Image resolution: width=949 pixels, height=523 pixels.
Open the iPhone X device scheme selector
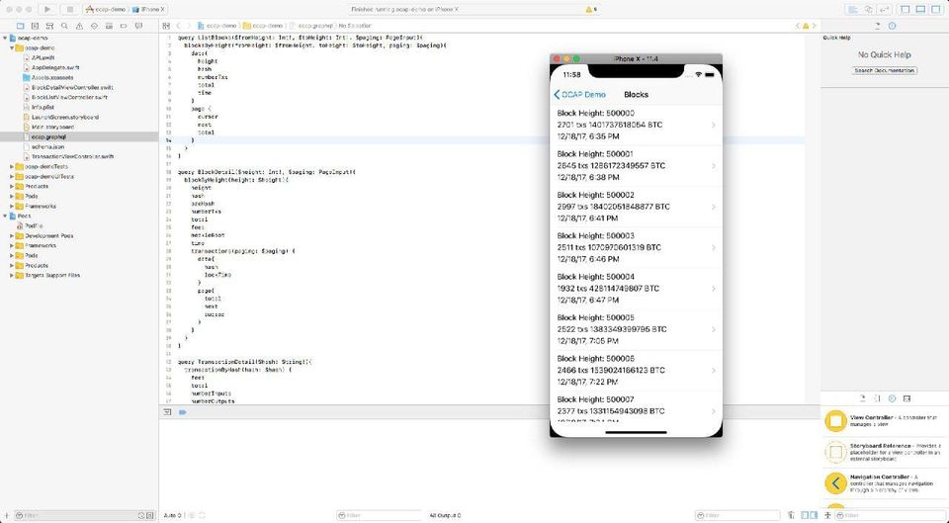147,9
